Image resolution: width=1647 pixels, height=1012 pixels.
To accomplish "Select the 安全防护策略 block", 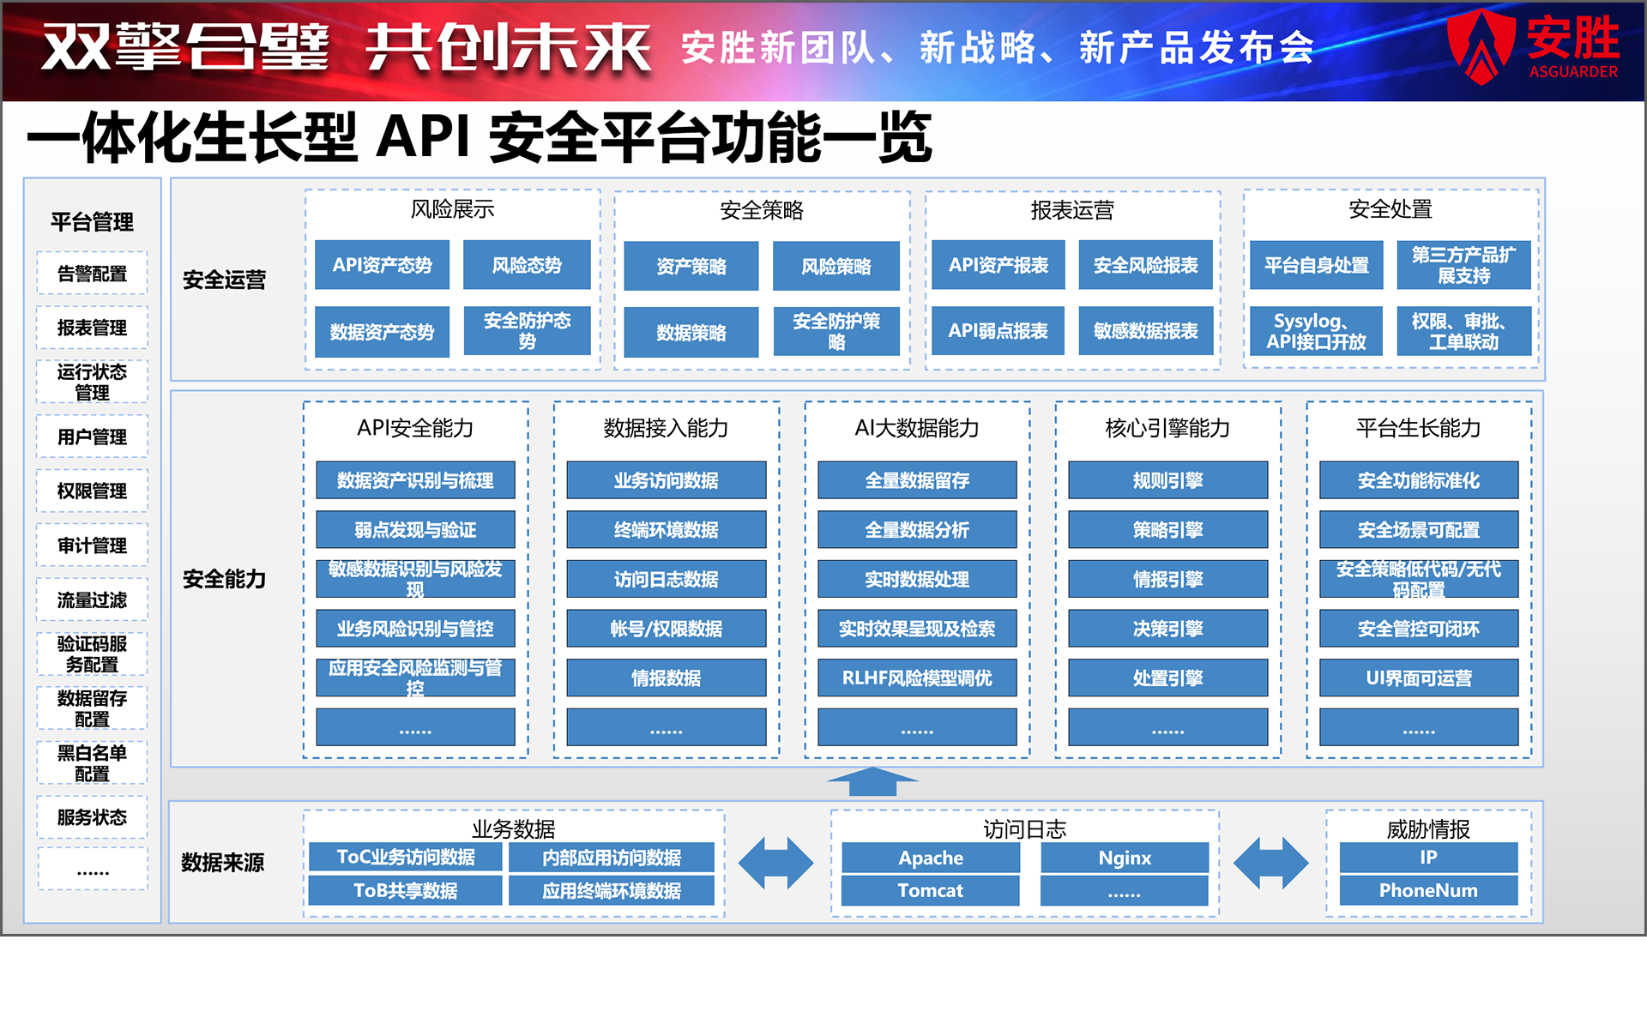I will [836, 331].
